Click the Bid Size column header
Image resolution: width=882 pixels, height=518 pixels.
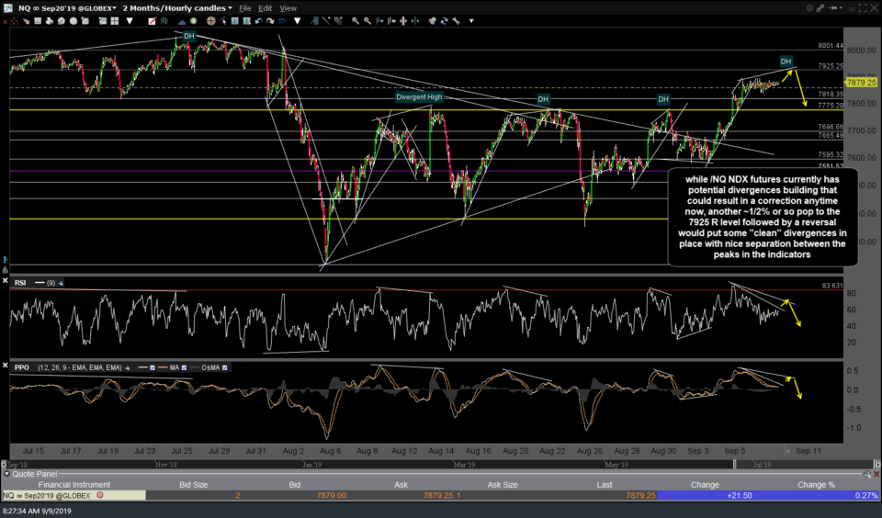[193, 485]
